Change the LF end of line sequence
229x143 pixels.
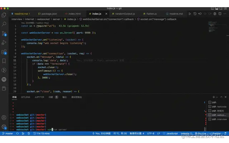[x=159, y=133]
